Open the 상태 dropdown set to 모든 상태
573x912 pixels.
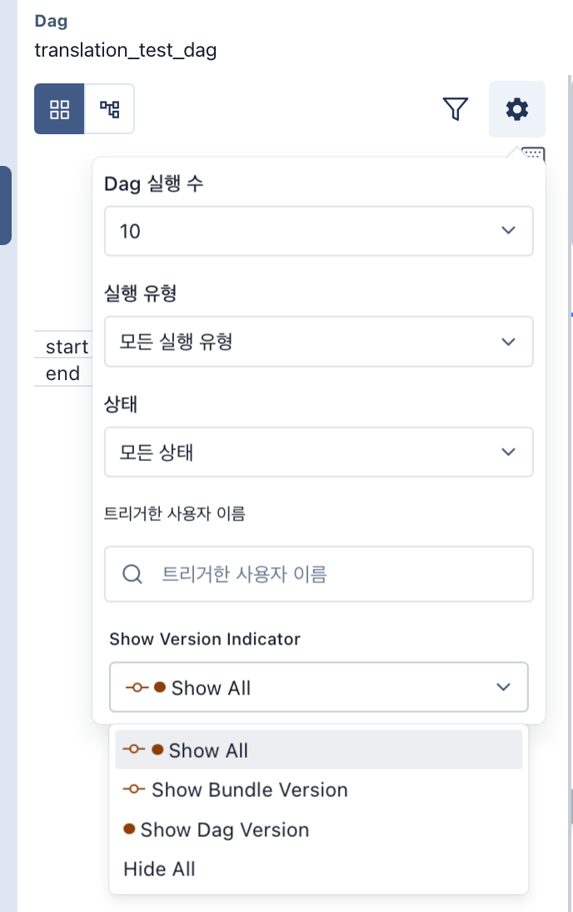[x=318, y=452]
